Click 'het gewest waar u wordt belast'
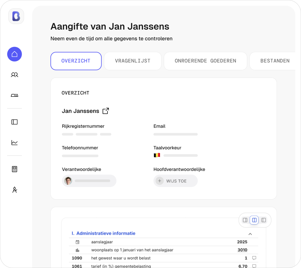Screen dimensions: 301x268 [x=121, y=258]
